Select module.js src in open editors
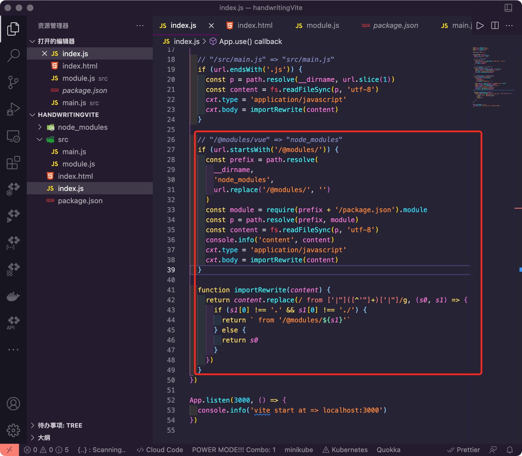 pyautogui.click(x=90, y=78)
